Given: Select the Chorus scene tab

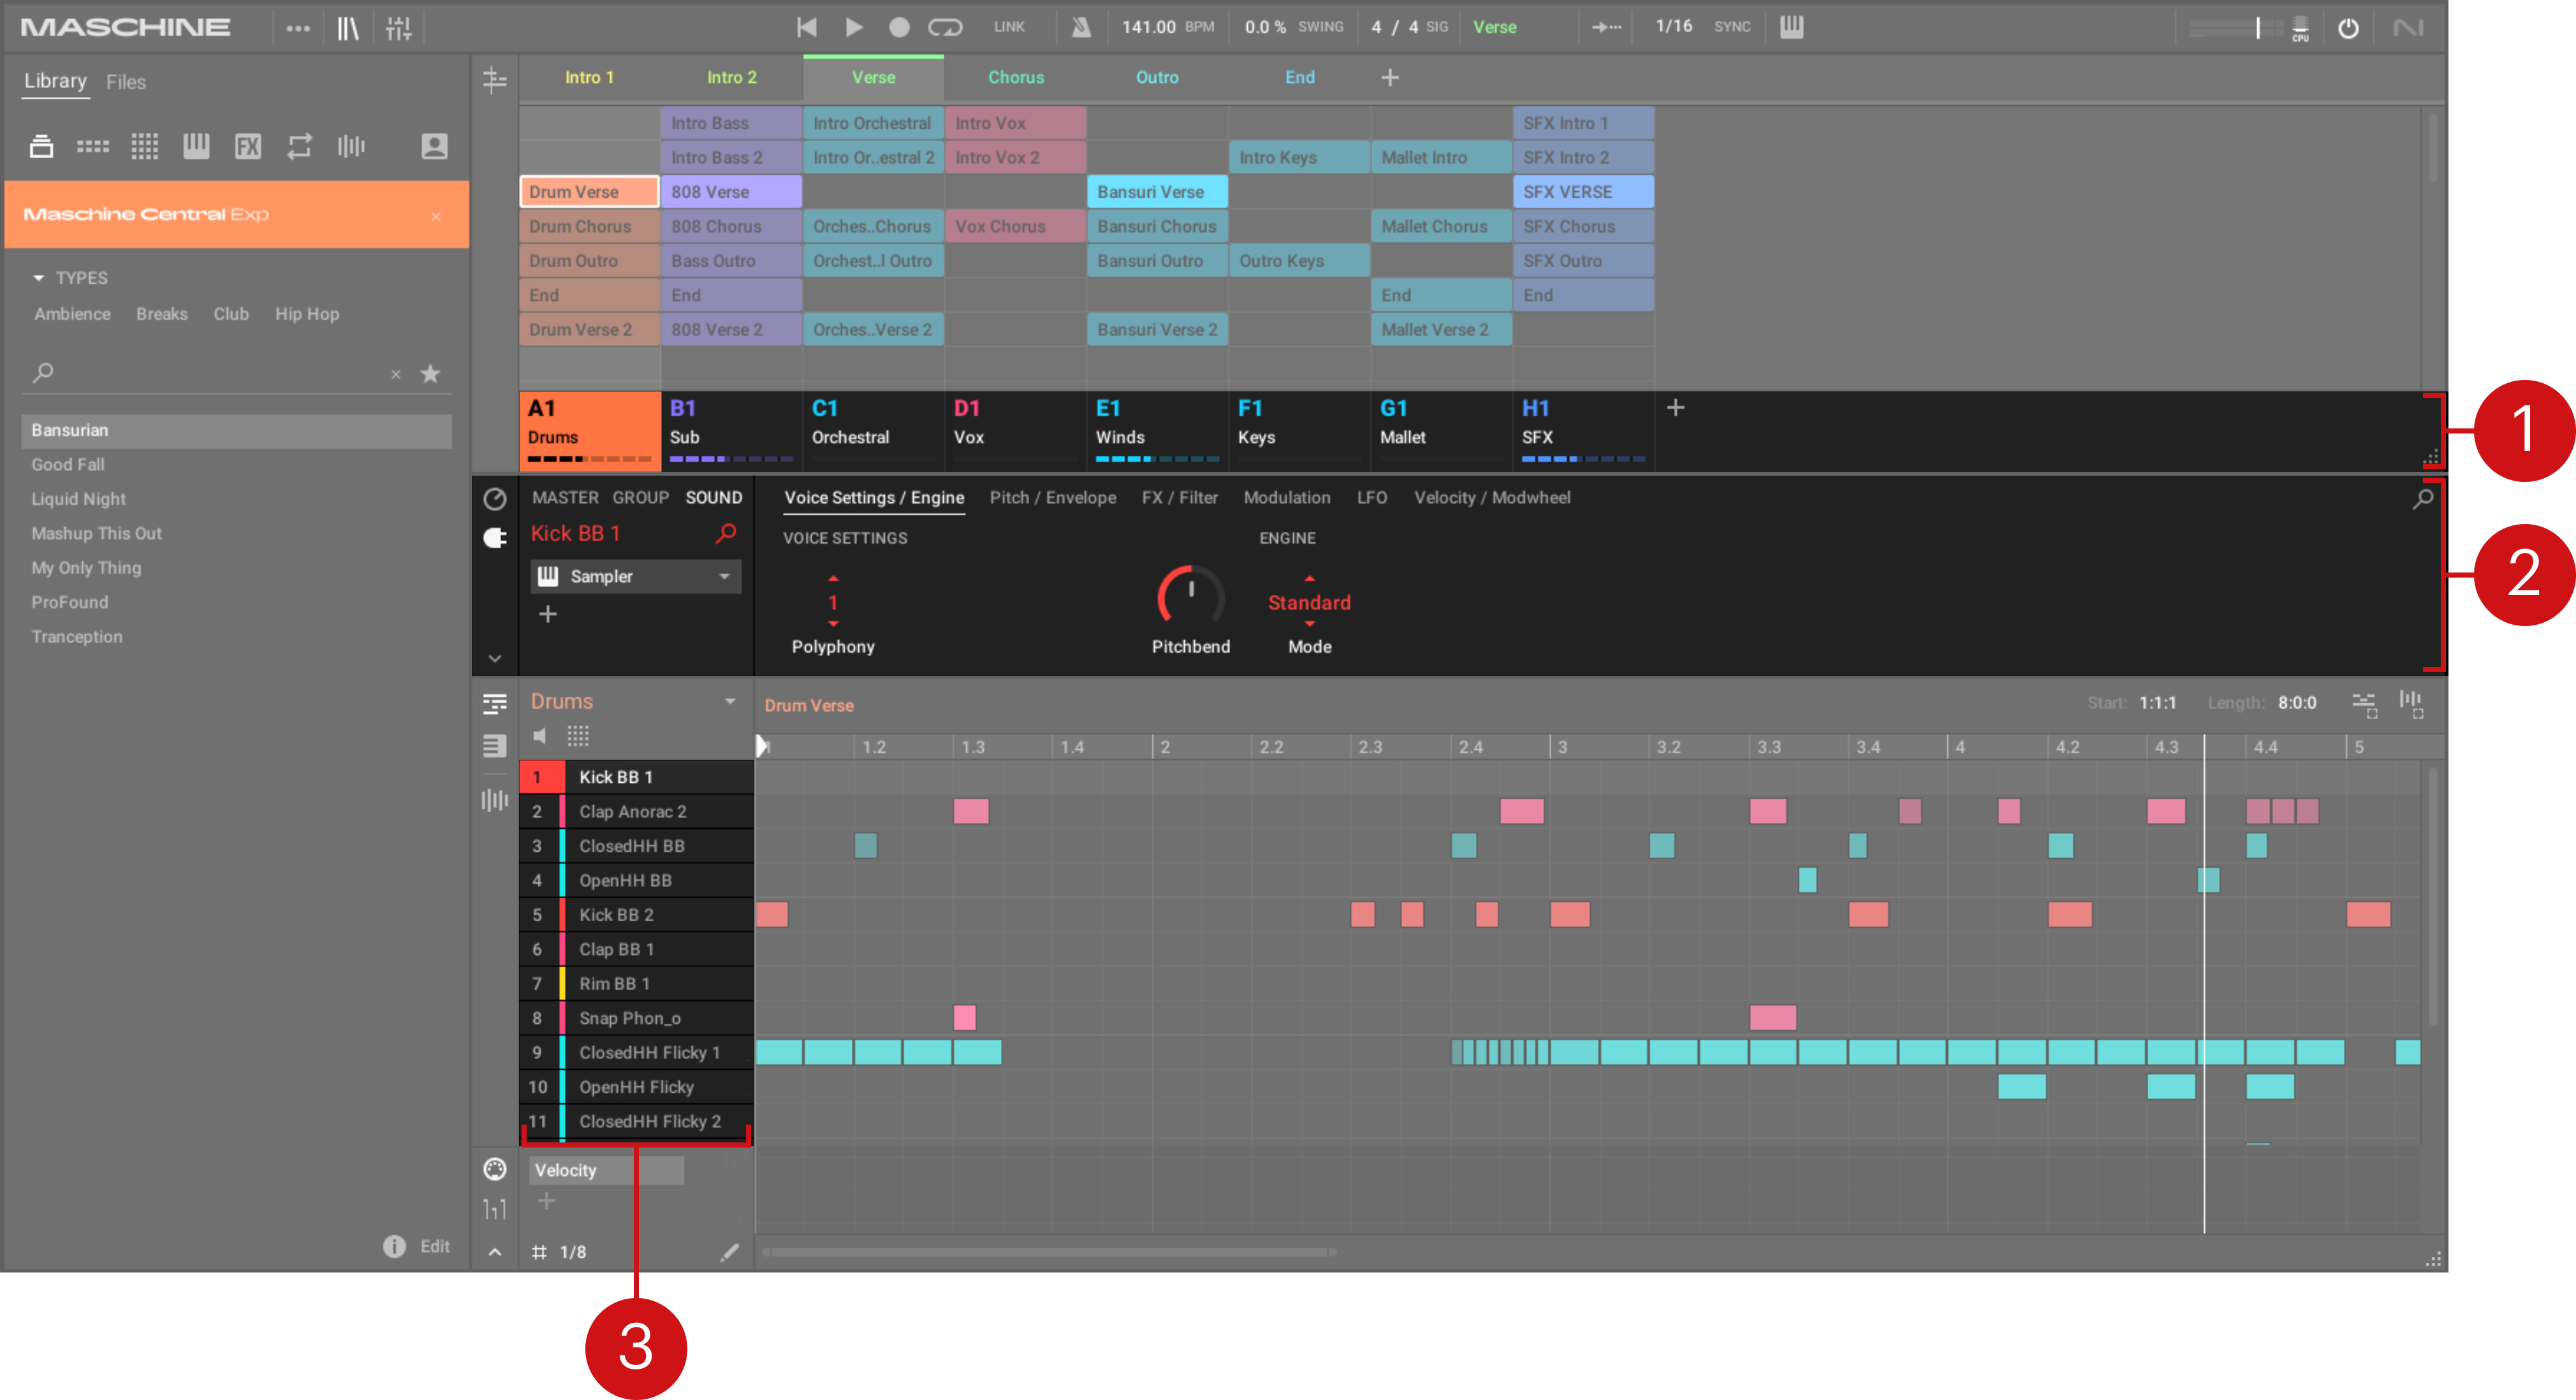Looking at the screenshot, I should pyautogui.click(x=1015, y=78).
